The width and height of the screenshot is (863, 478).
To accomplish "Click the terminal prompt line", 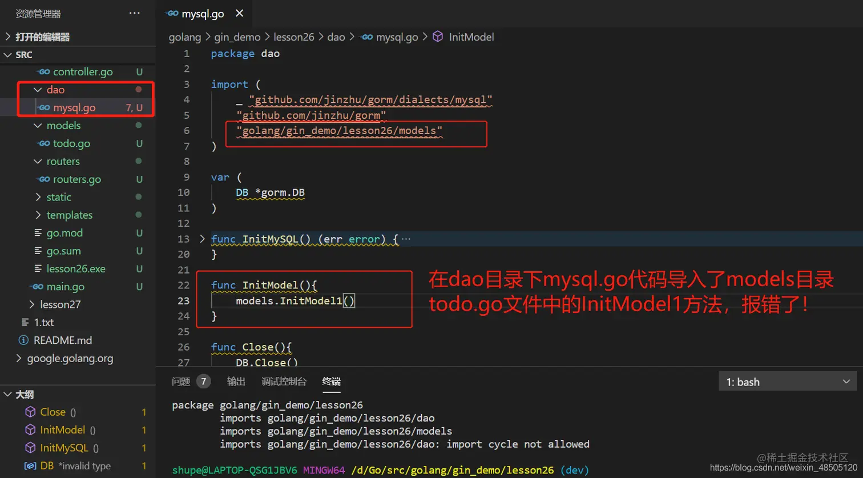I will (x=380, y=471).
